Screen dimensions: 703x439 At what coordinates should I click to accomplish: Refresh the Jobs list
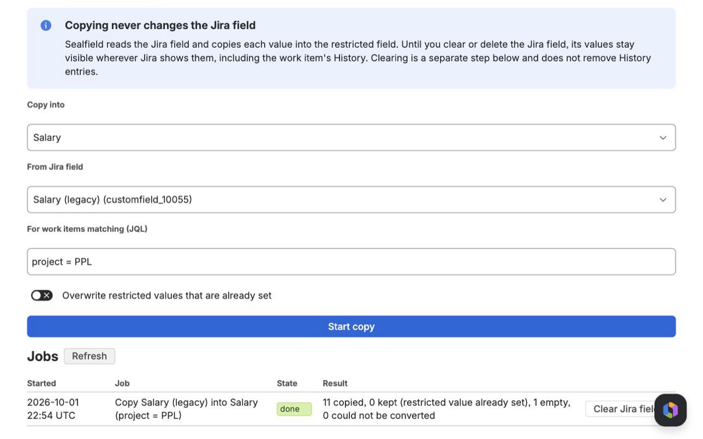[90, 356]
